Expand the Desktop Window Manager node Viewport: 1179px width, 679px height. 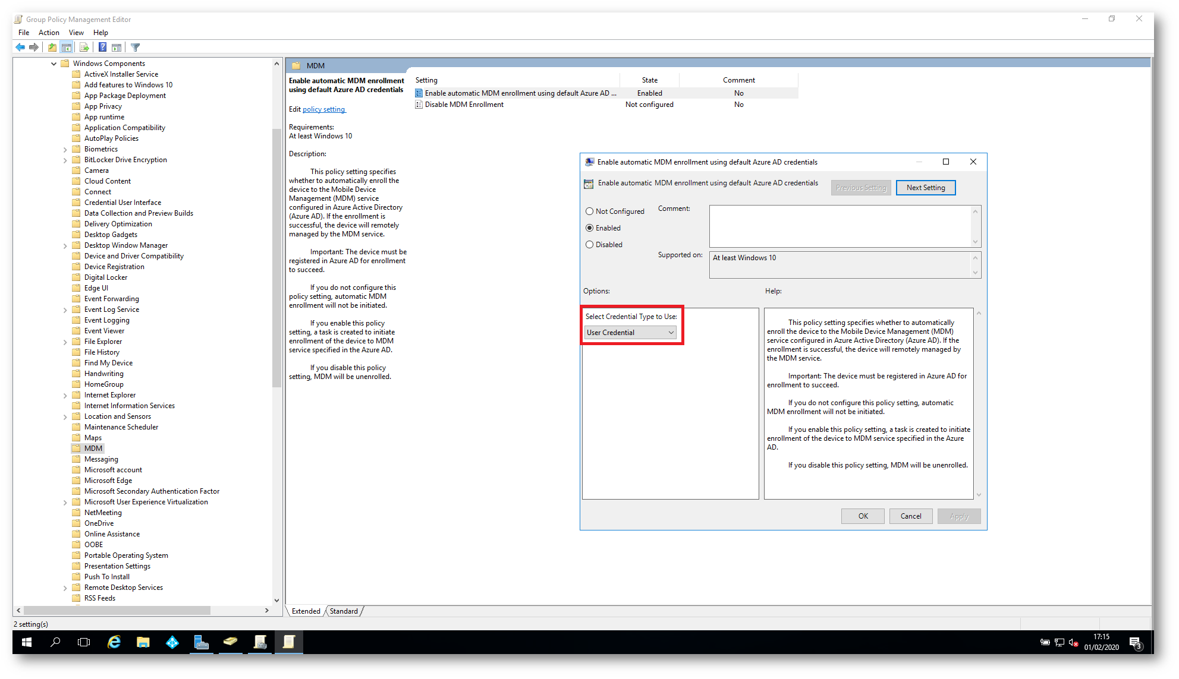65,246
